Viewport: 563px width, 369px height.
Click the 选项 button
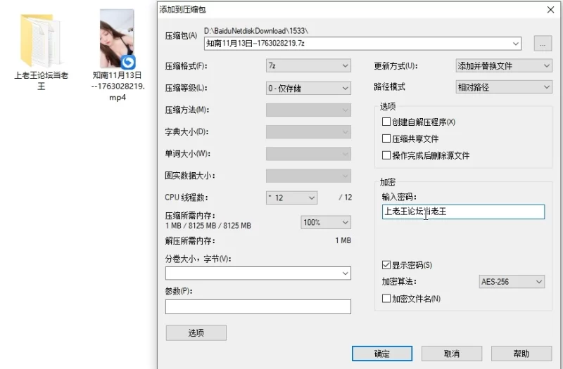tap(196, 332)
